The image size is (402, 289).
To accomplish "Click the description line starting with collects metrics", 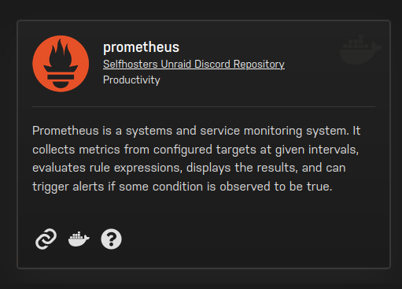I will (195, 150).
